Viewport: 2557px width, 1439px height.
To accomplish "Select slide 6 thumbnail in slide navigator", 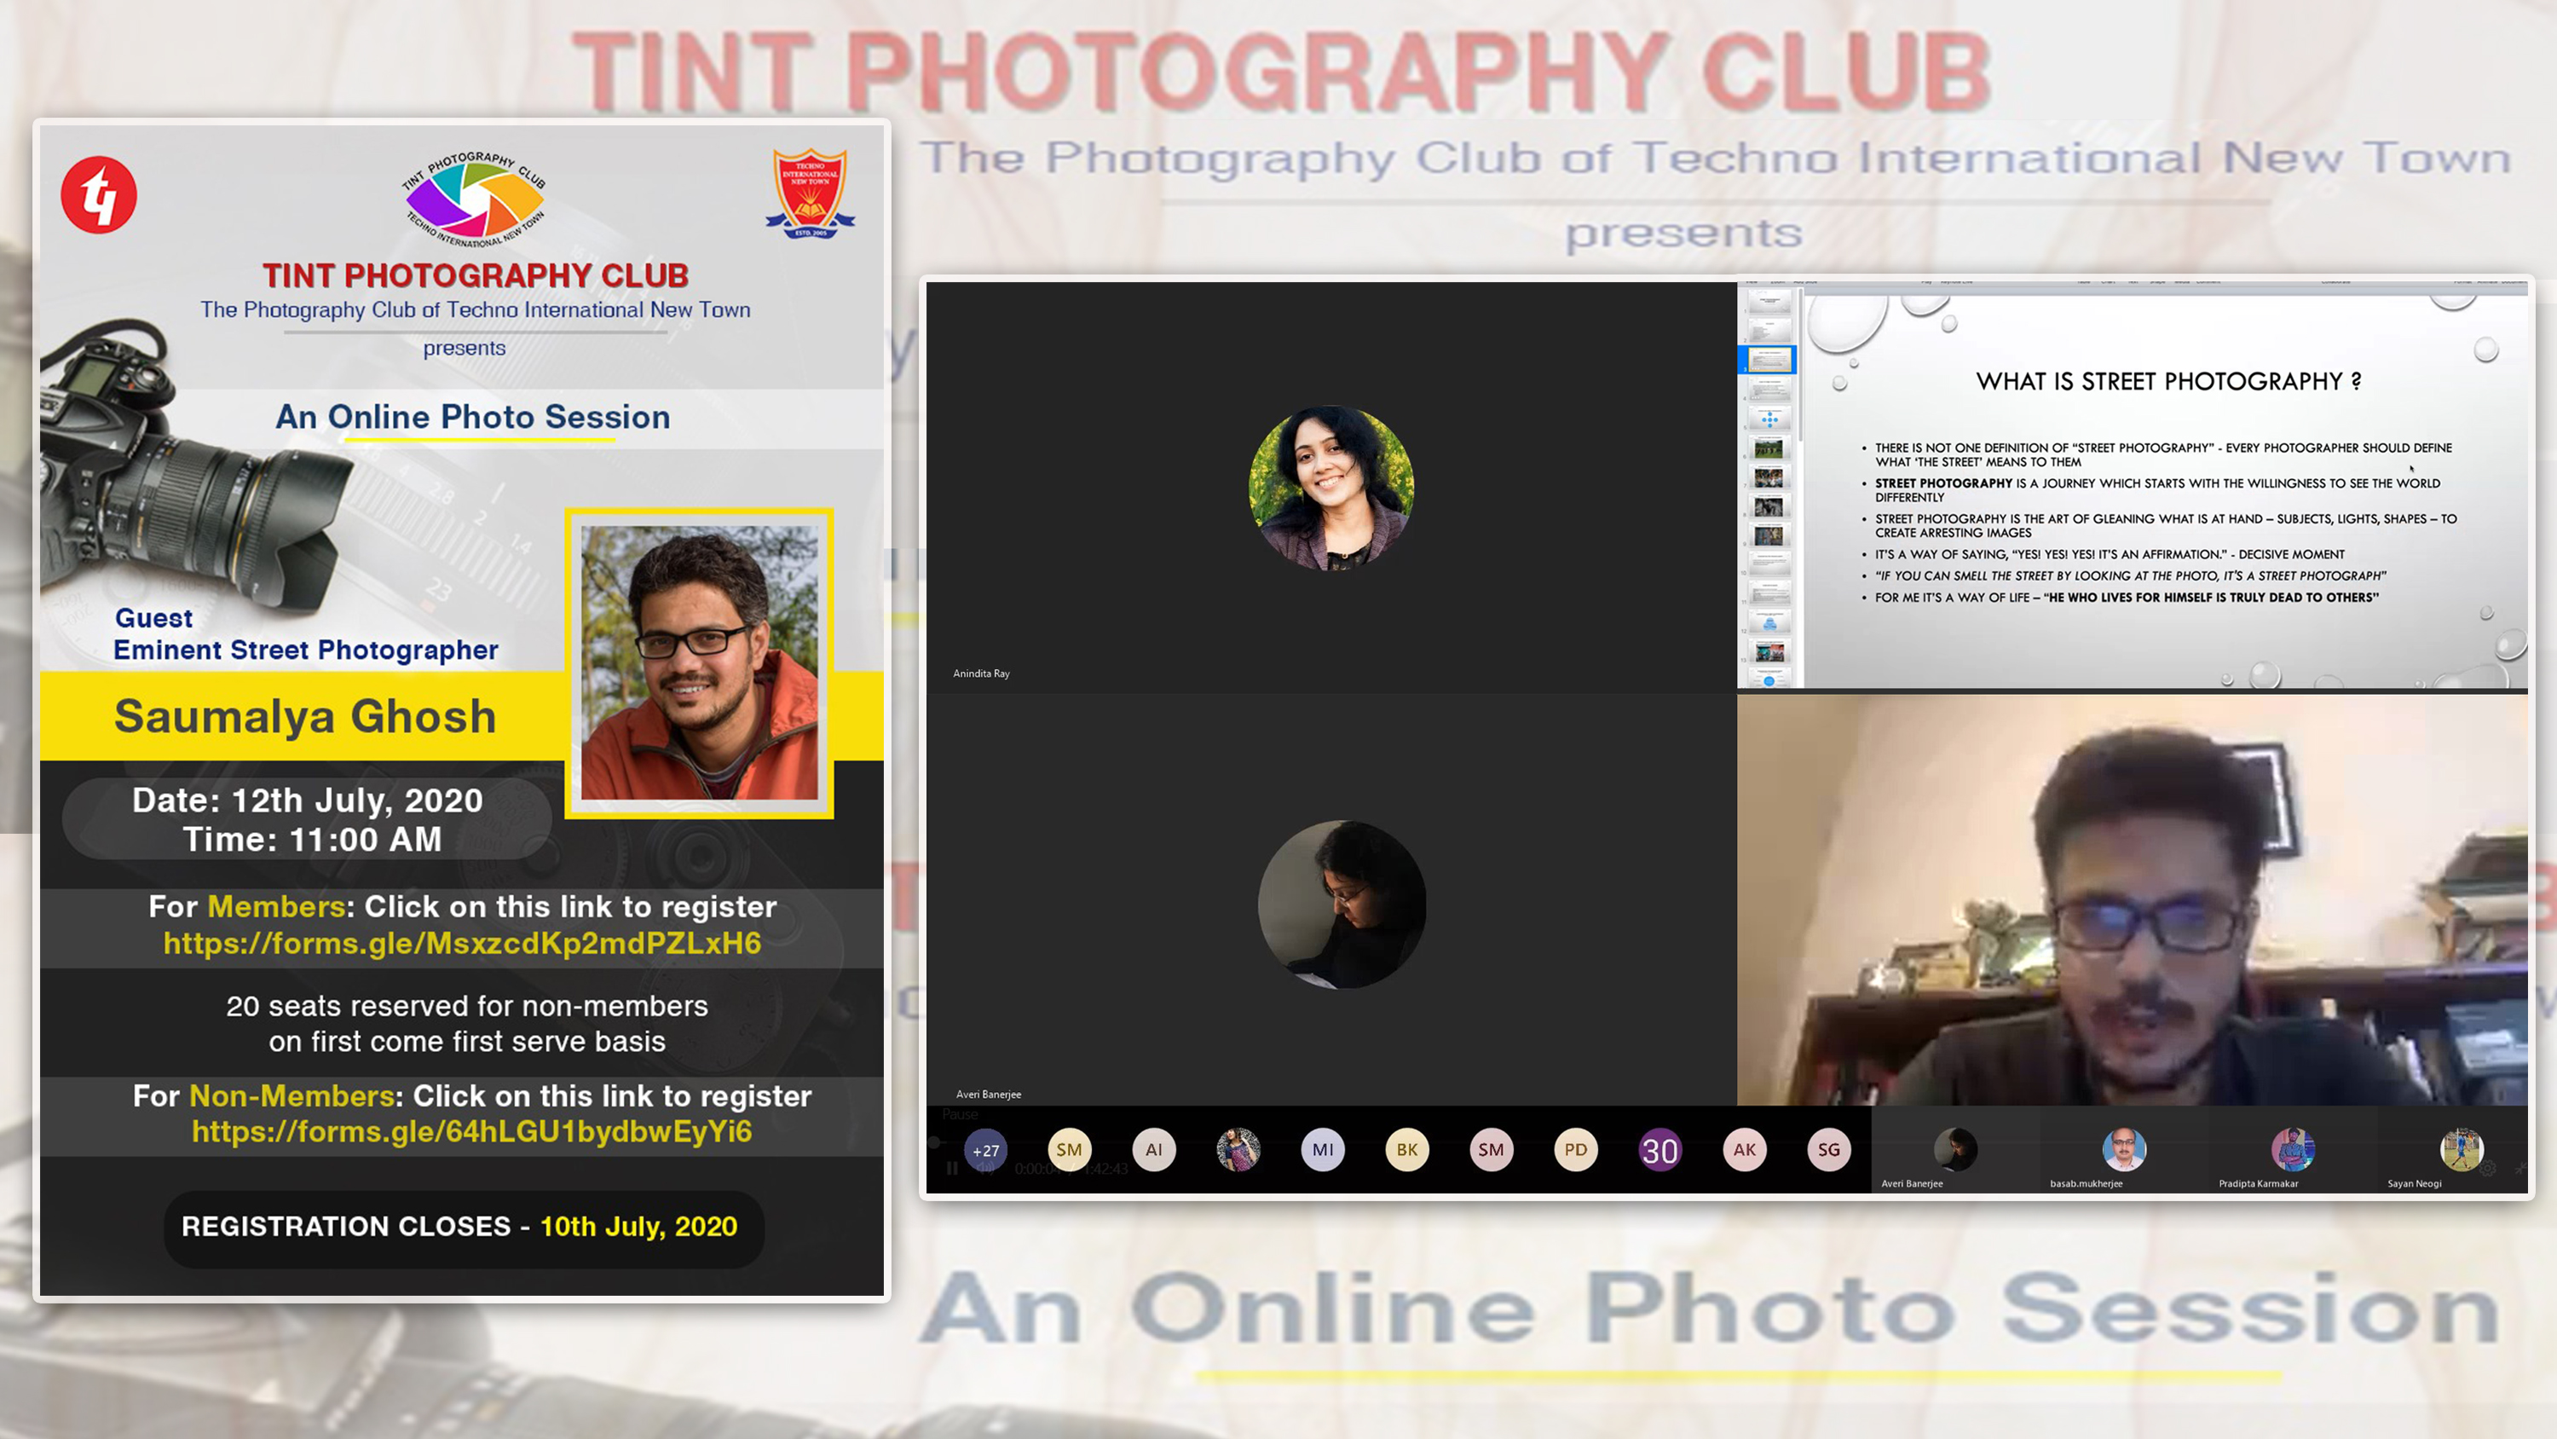I will [1769, 448].
